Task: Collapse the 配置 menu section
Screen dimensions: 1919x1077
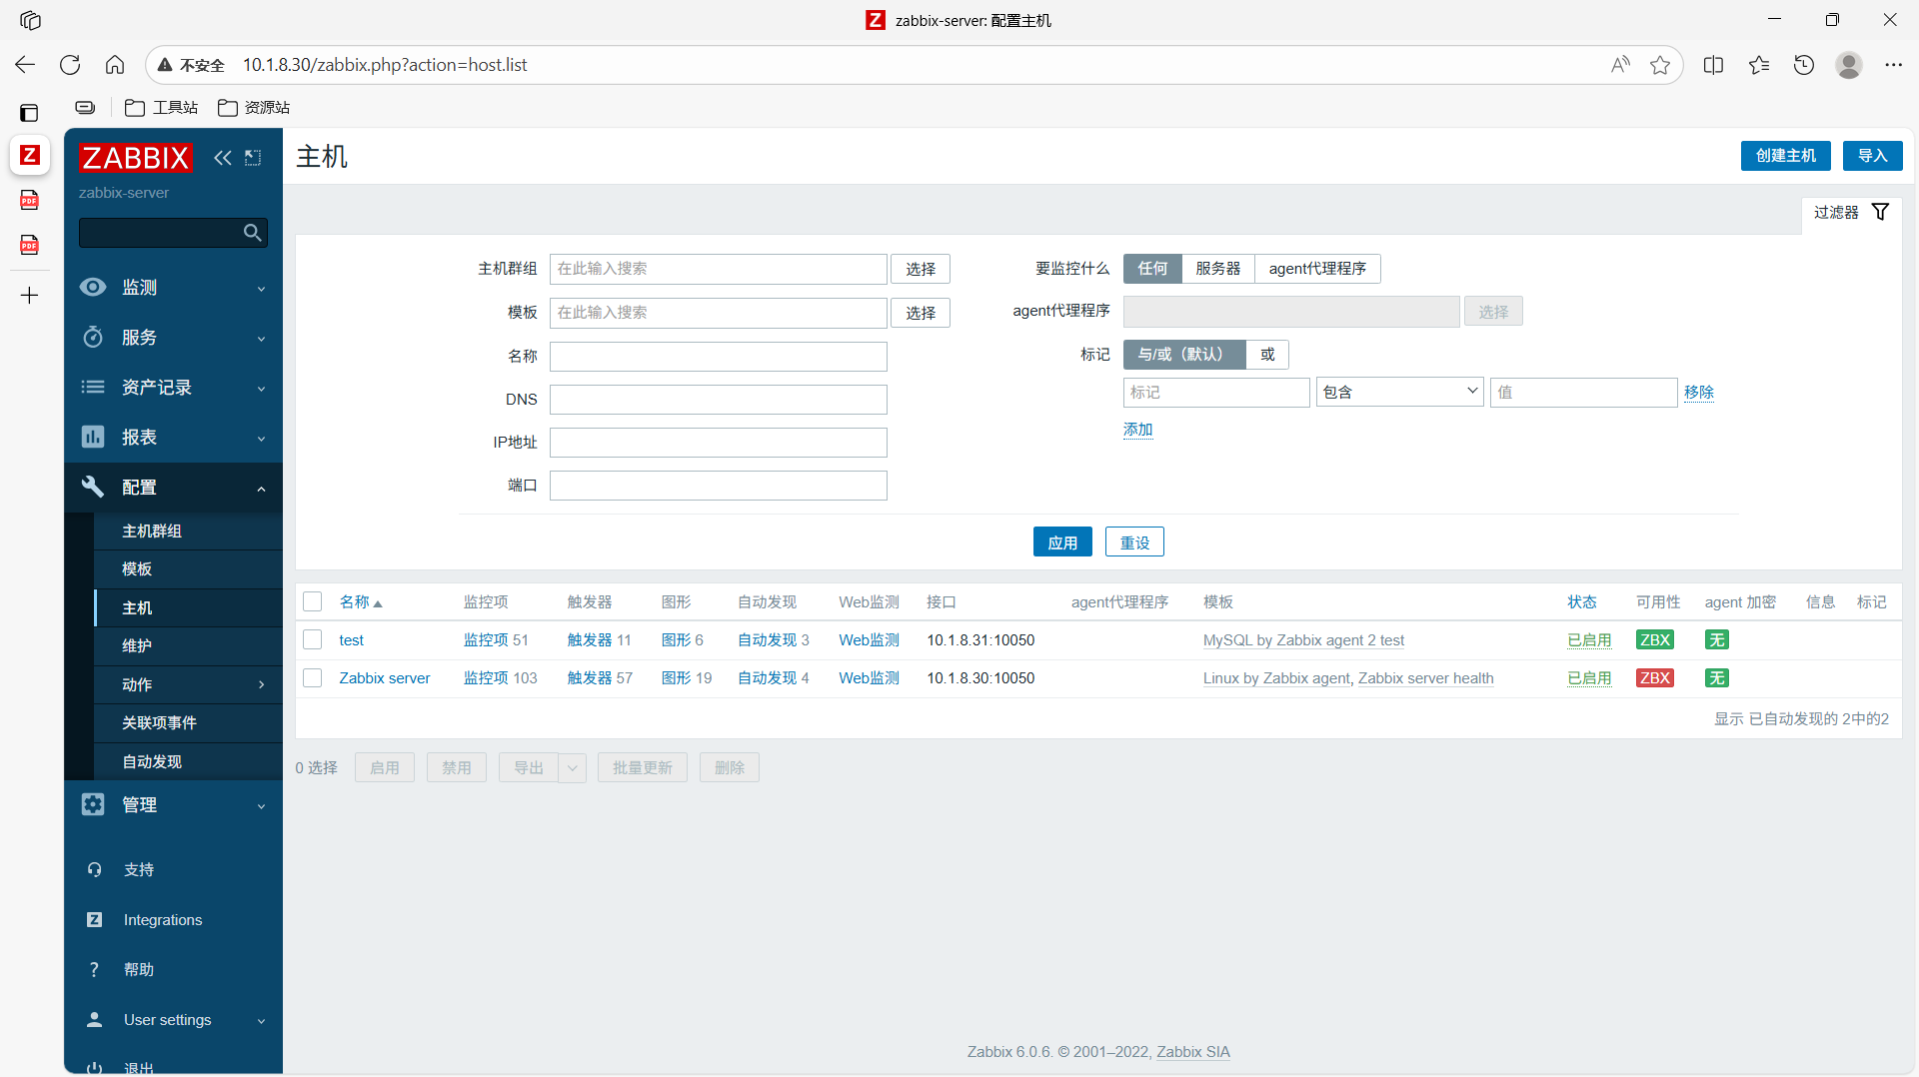Action: point(173,488)
